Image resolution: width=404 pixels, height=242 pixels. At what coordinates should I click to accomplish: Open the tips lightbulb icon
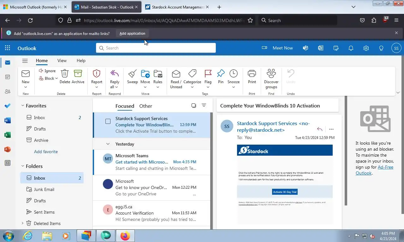click(x=381, y=48)
